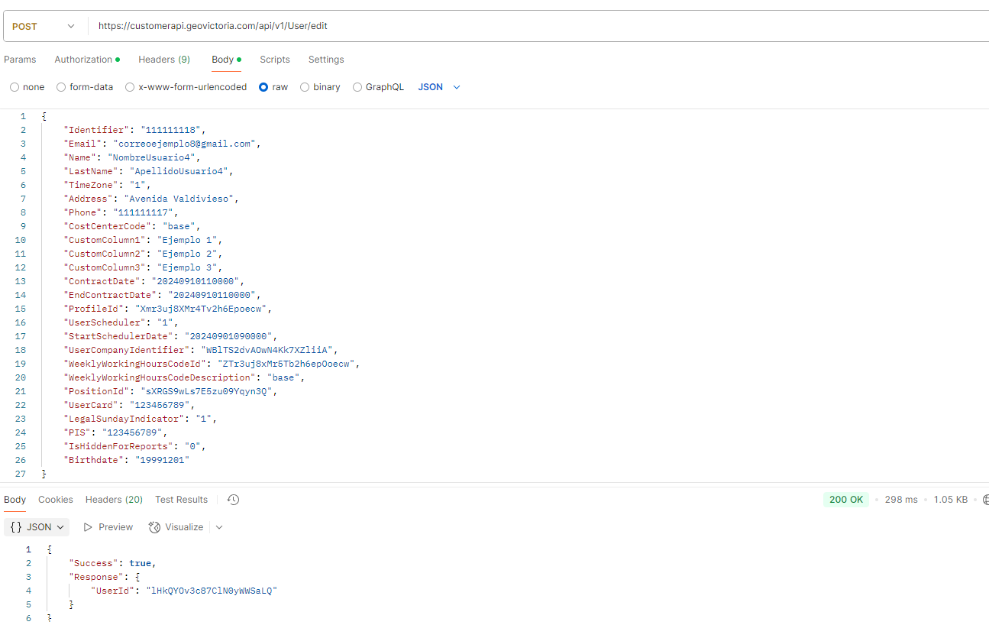Click the Preview play icon
989x625 pixels.
tap(89, 527)
